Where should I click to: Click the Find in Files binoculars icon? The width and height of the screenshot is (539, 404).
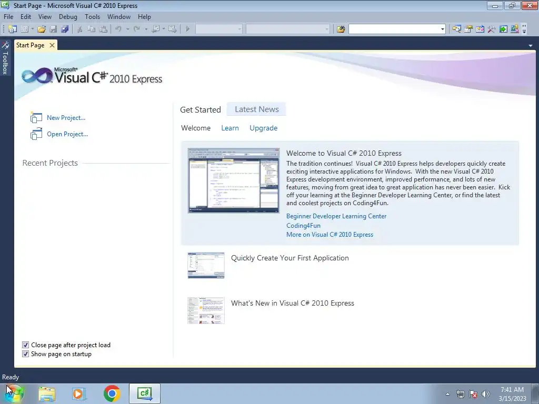tap(341, 29)
